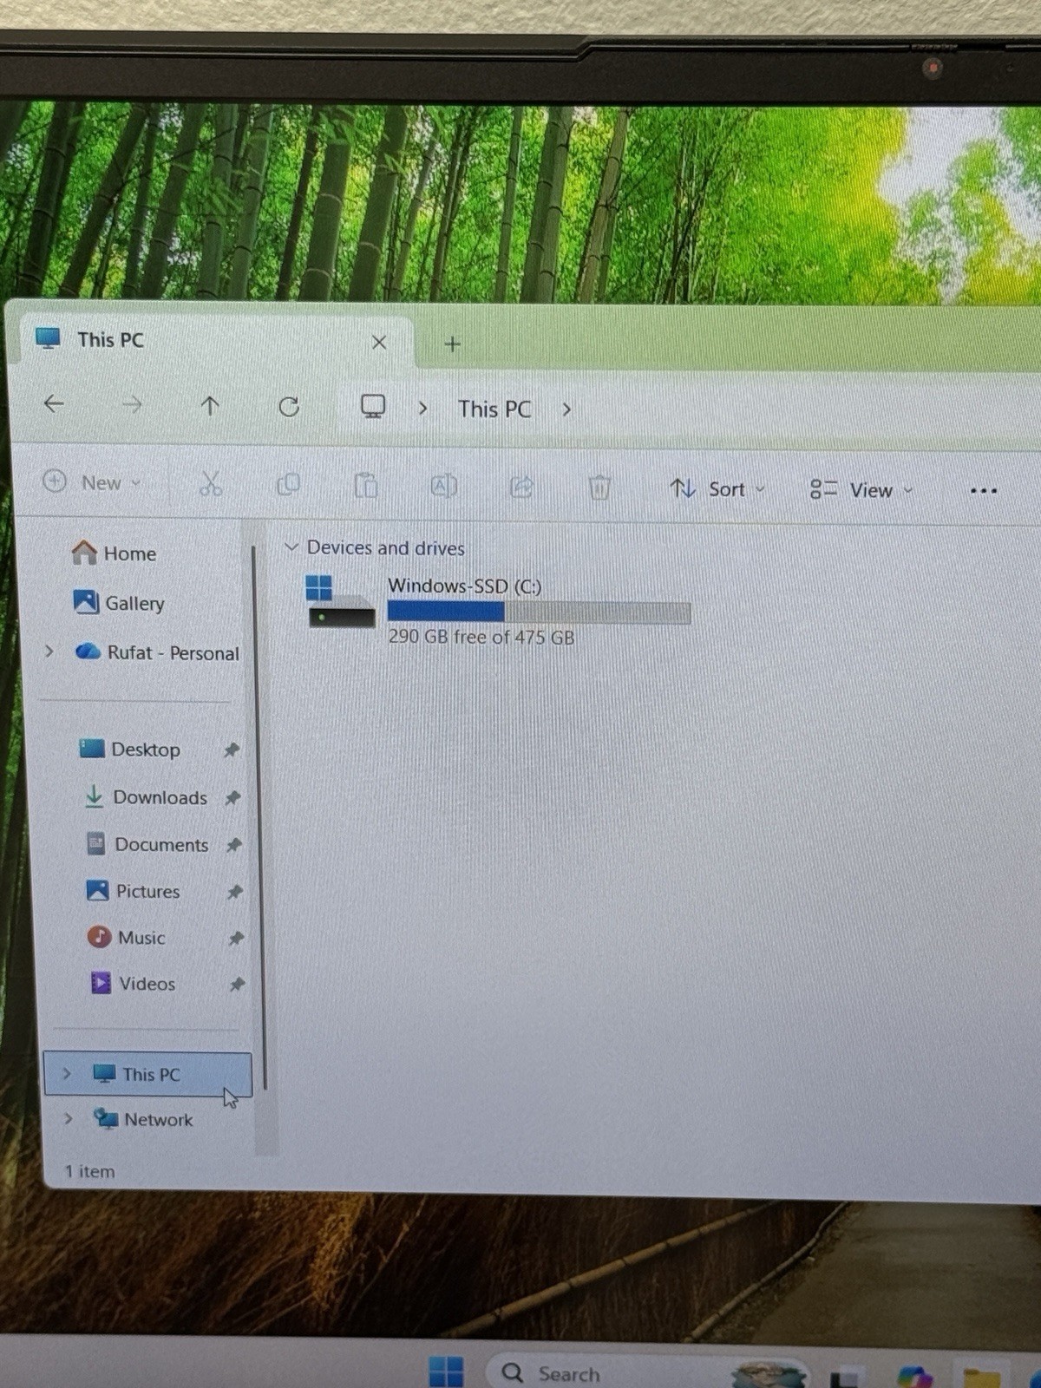The image size is (1041, 1388).
Task: Open Rufat - Personal OneDrive folder
Action: coord(157,651)
